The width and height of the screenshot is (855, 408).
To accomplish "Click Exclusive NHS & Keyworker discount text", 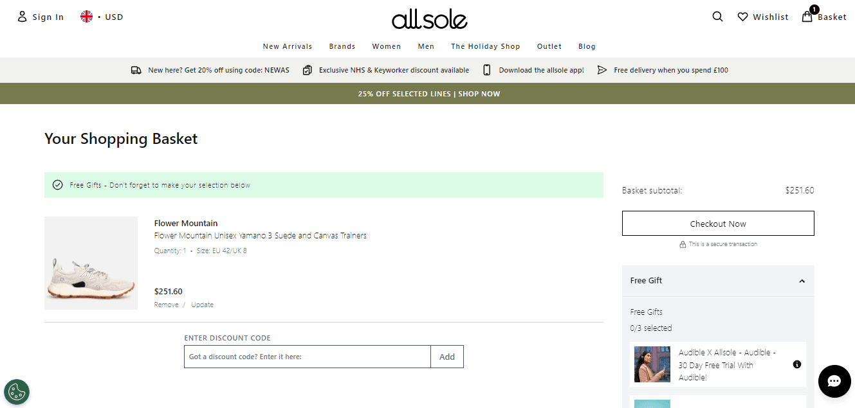I will (x=394, y=70).
